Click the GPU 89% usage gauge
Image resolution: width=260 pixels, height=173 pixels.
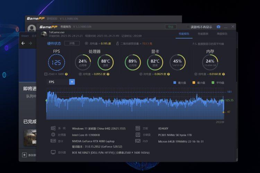click(x=133, y=62)
